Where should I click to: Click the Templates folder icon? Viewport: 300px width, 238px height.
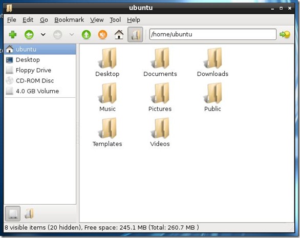[108, 128]
